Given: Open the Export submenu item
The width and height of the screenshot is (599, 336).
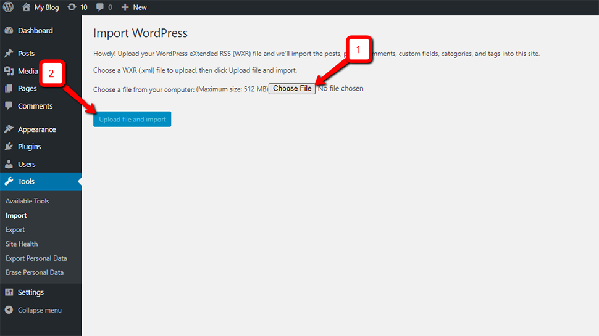Looking at the screenshot, I should click(15, 230).
